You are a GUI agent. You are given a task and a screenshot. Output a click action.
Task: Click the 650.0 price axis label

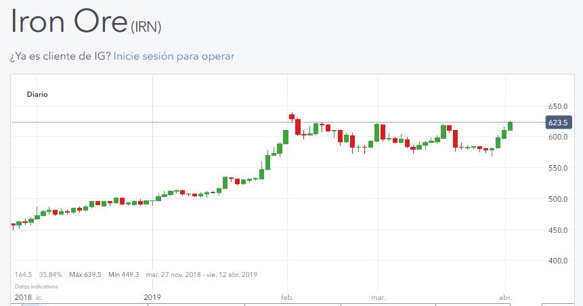(558, 106)
